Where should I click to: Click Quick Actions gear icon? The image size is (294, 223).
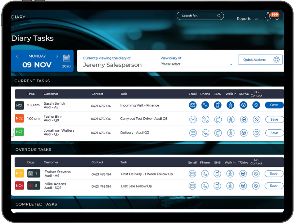tap(276, 60)
